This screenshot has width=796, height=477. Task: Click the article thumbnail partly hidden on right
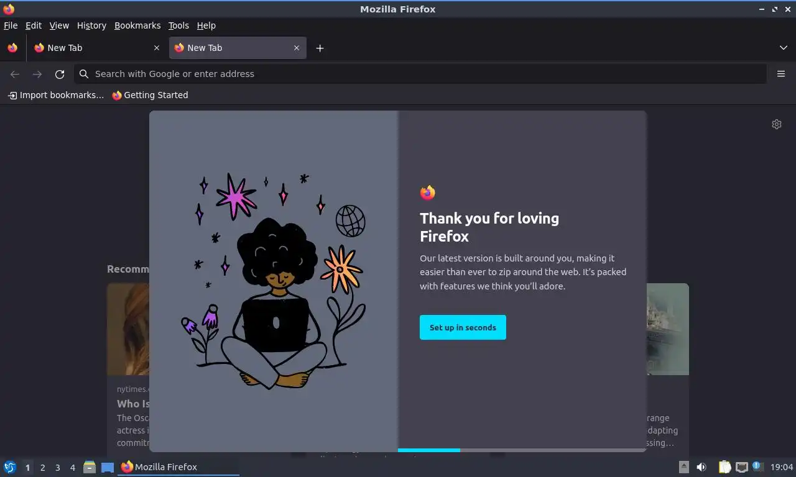[668, 329]
